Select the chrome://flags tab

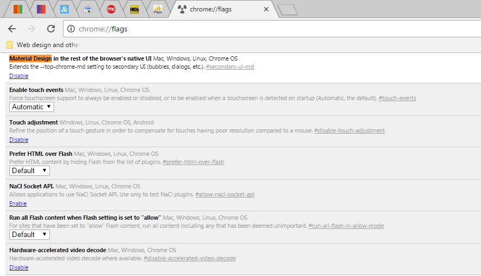tap(224, 9)
